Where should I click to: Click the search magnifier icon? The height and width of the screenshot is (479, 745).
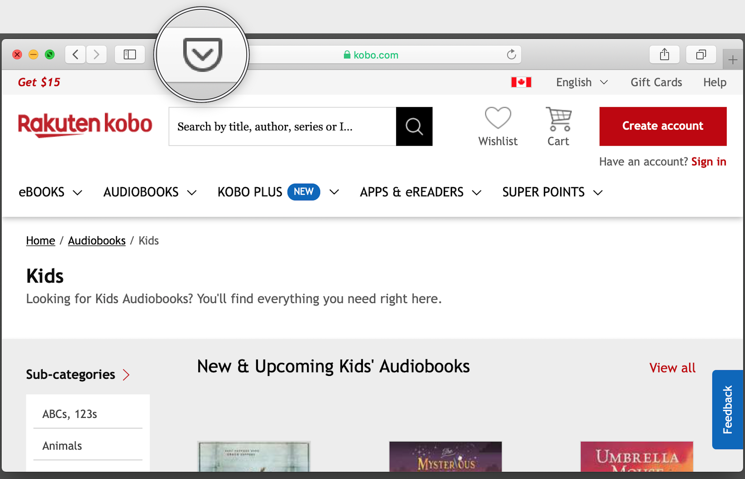pyautogui.click(x=414, y=126)
